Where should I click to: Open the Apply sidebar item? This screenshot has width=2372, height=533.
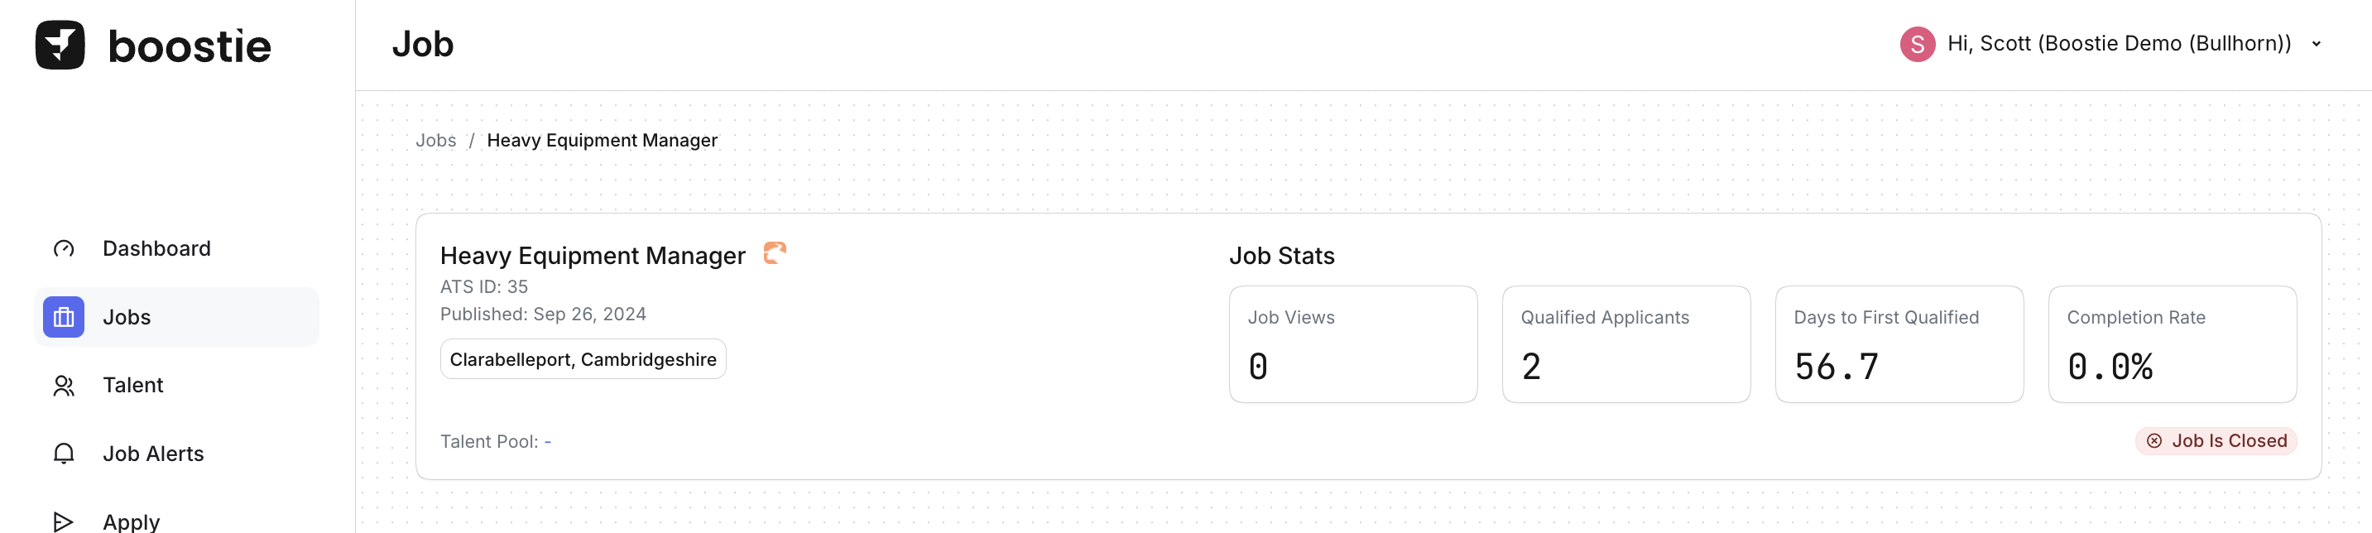[131, 521]
